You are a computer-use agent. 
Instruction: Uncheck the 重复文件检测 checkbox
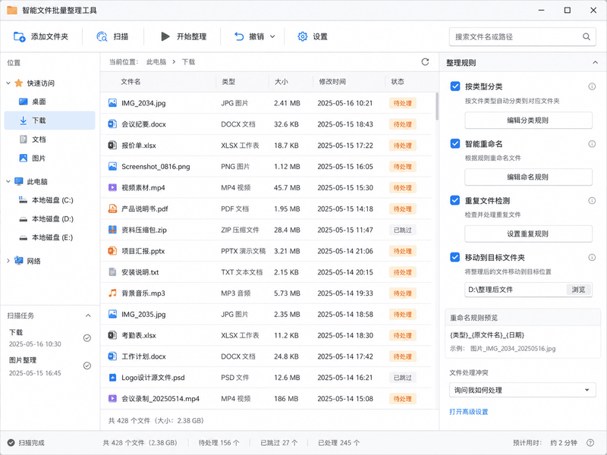point(455,200)
